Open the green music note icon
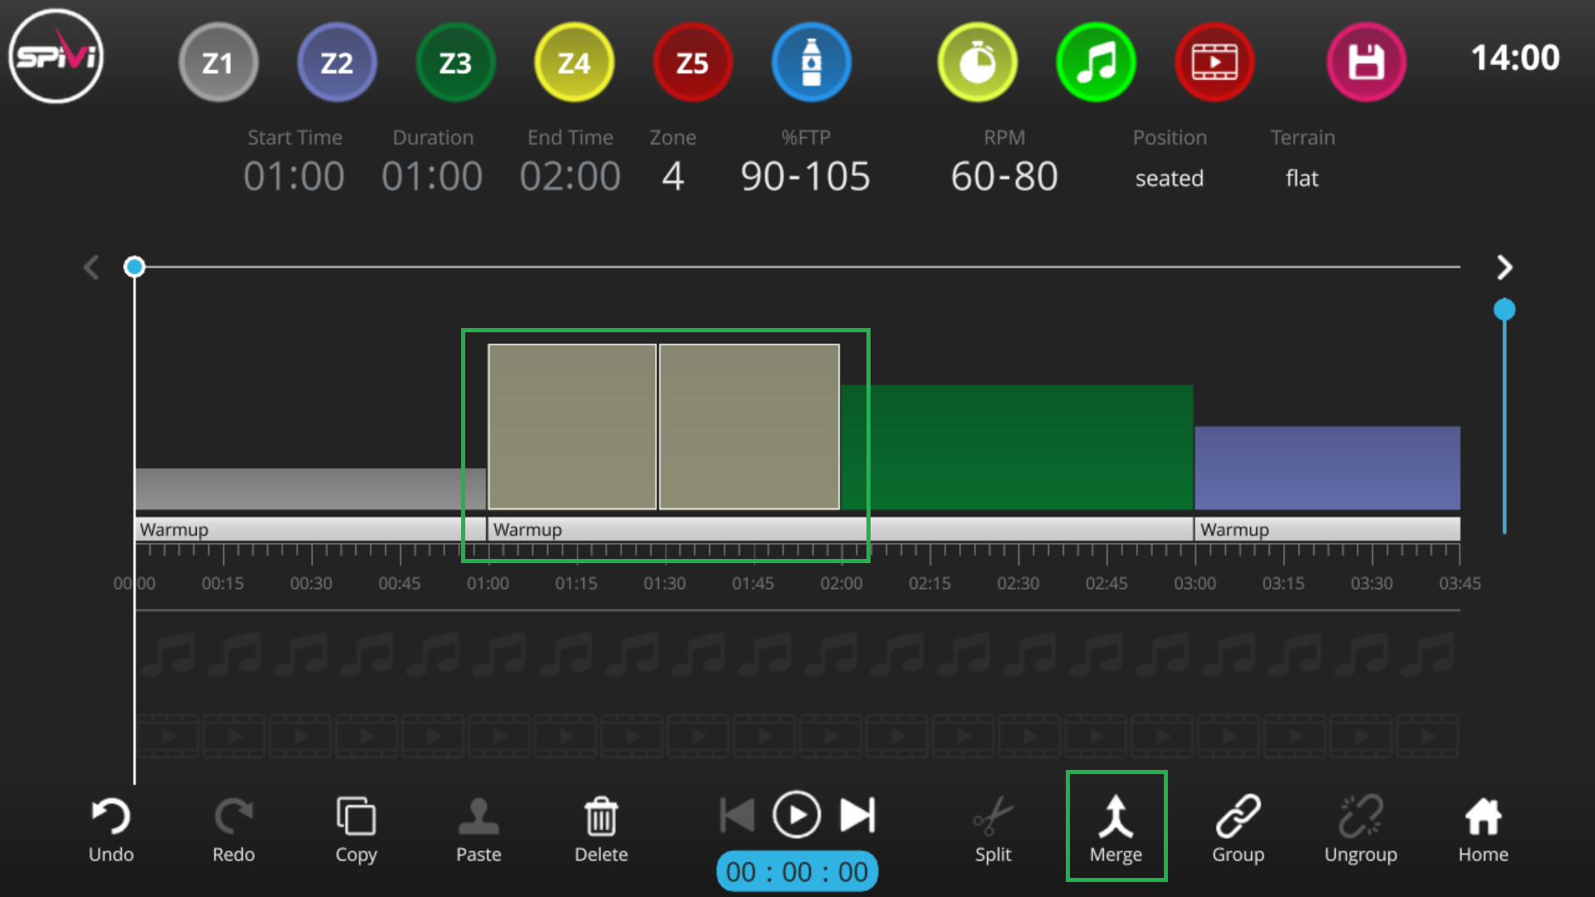 click(x=1096, y=62)
